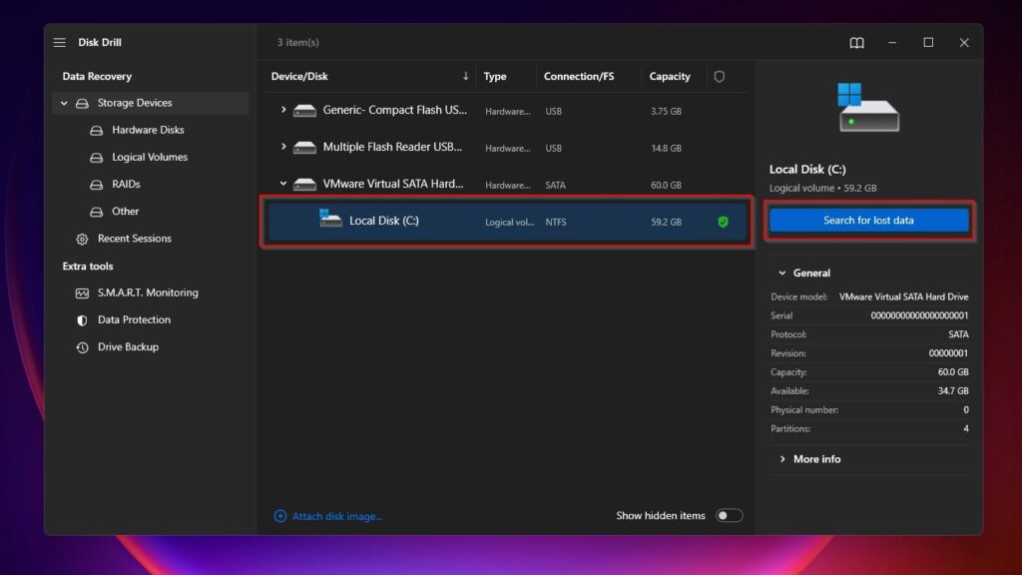Expand the Multiple Flash Reader USB row
The image size is (1022, 575).
(x=282, y=147)
